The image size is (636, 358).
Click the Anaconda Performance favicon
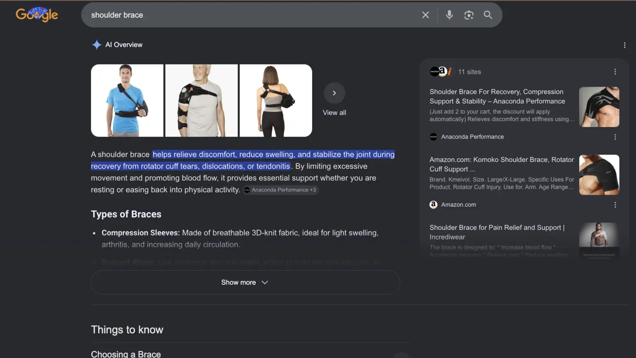433,137
